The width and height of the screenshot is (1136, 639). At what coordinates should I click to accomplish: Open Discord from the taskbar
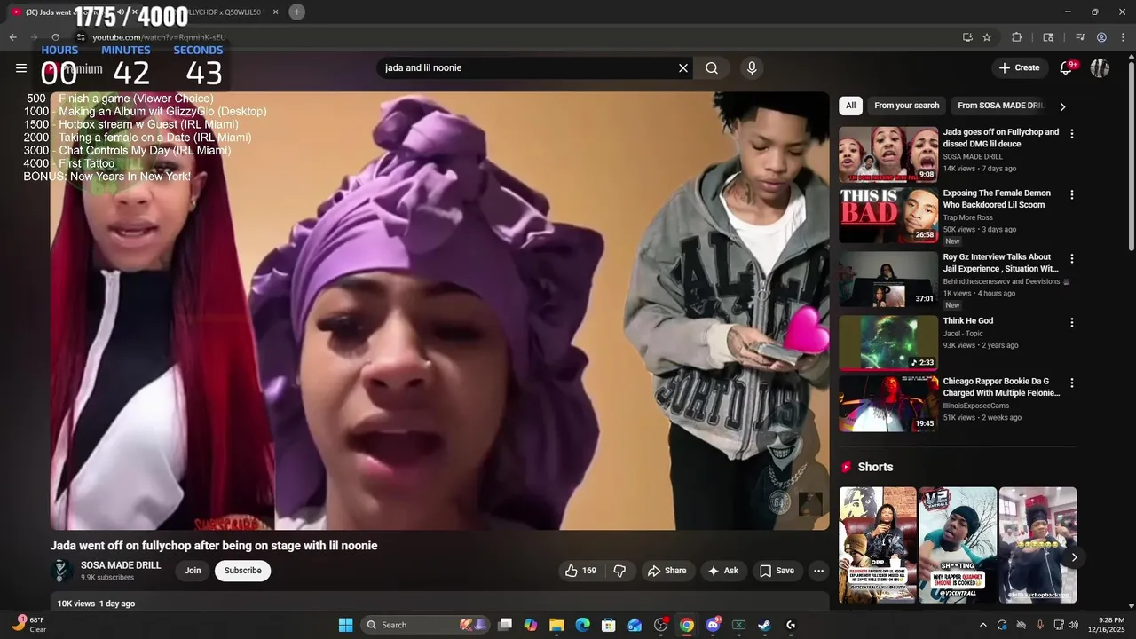[x=713, y=625]
